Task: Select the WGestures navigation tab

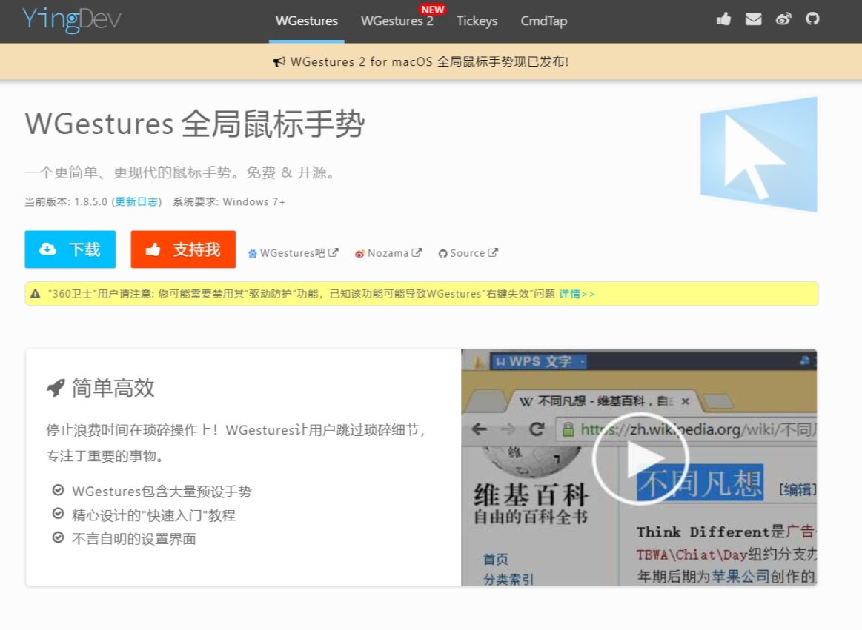Action: [307, 21]
